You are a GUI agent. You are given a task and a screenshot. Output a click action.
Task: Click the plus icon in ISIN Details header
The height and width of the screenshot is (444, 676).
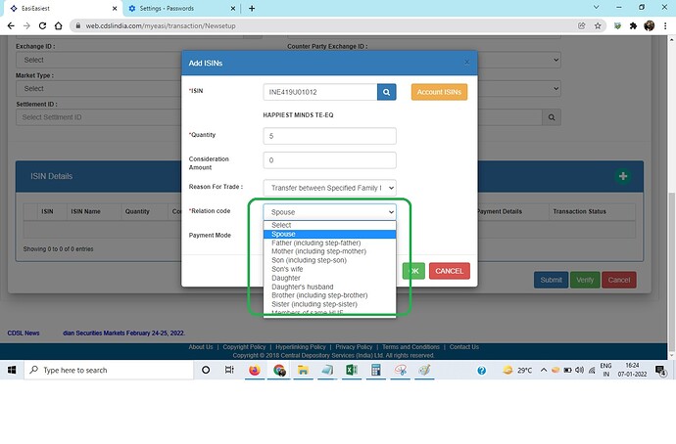coord(622,176)
